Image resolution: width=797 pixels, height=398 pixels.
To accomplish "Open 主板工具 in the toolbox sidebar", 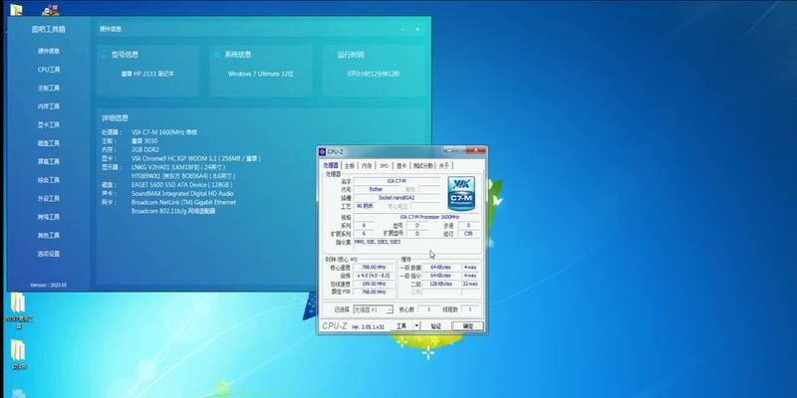I will tap(49, 88).
